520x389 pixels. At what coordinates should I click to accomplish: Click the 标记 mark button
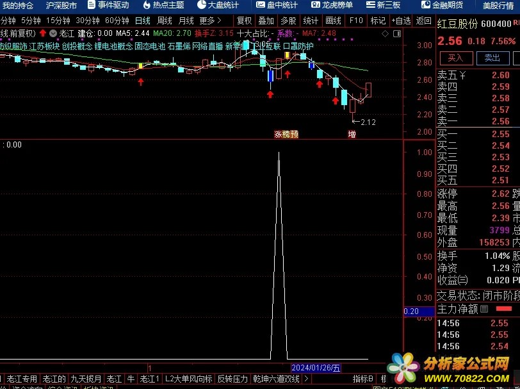[x=378, y=21]
